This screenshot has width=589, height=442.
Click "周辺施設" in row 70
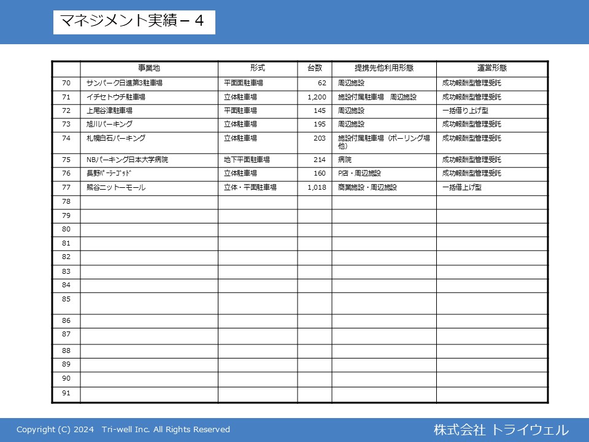coord(351,83)
